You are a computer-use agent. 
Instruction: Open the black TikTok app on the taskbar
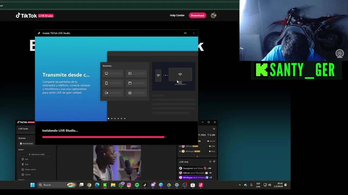(145, 185)
